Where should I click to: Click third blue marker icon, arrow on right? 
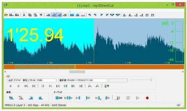101,15
